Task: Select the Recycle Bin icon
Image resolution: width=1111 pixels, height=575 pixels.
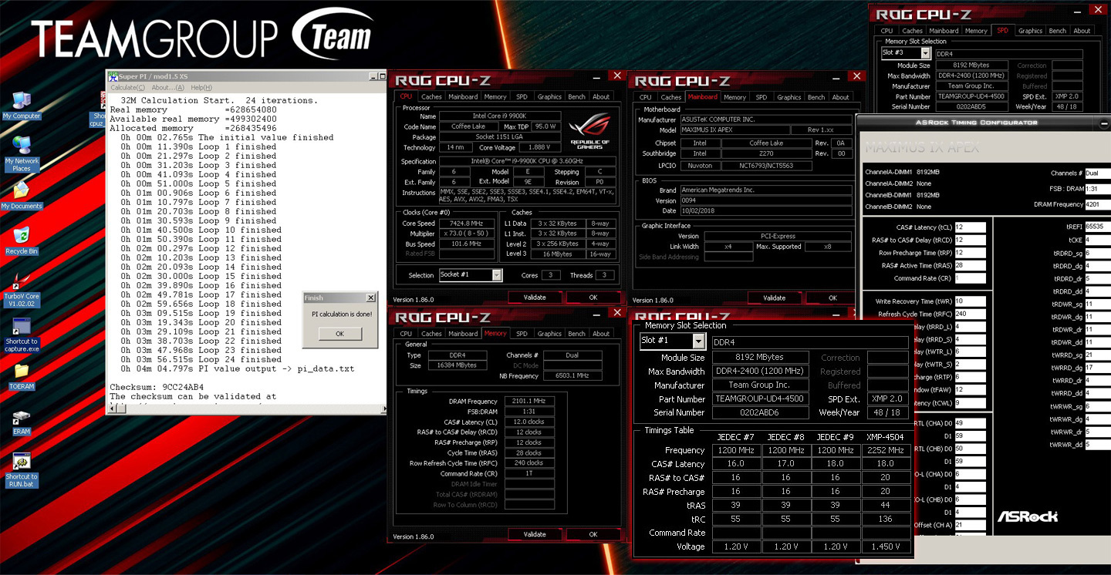Action: coord(22,240)
